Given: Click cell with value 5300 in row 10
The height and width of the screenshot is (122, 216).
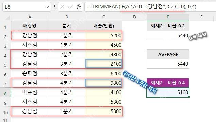Looking at the screenshot, I should (104, 111).
